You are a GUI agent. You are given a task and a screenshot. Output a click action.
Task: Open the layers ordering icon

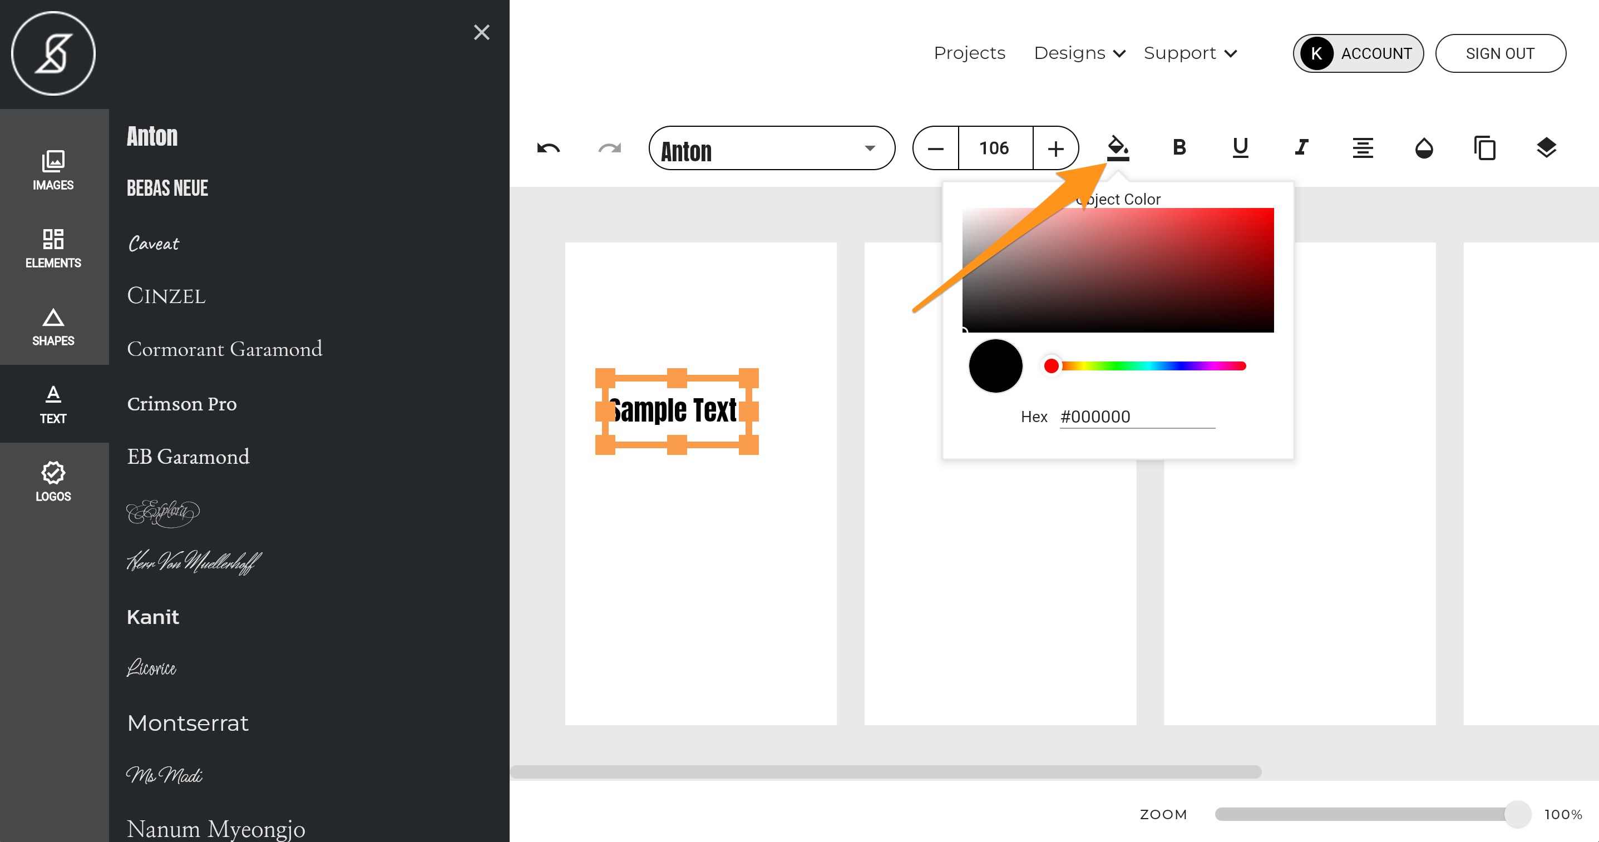[x=1546, y=148]
